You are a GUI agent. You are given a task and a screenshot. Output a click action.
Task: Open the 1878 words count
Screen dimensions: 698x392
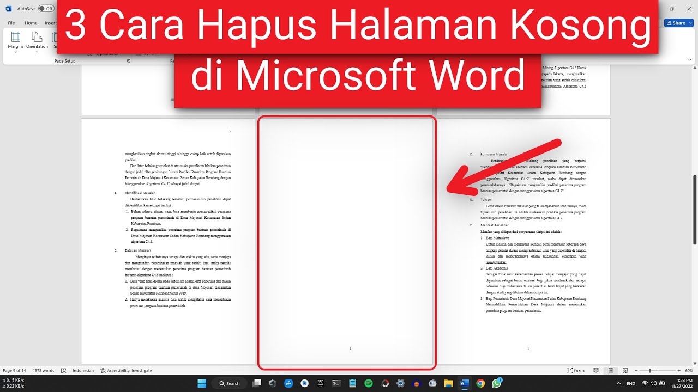pos(44,371)
